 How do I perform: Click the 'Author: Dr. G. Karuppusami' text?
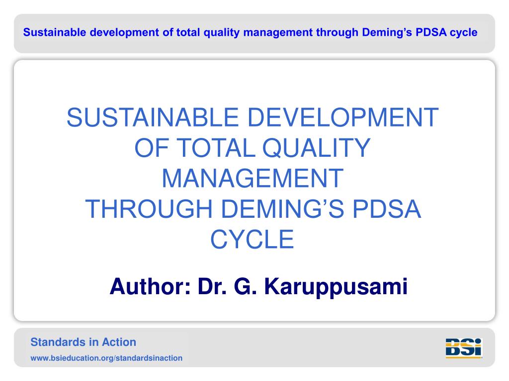258,286
